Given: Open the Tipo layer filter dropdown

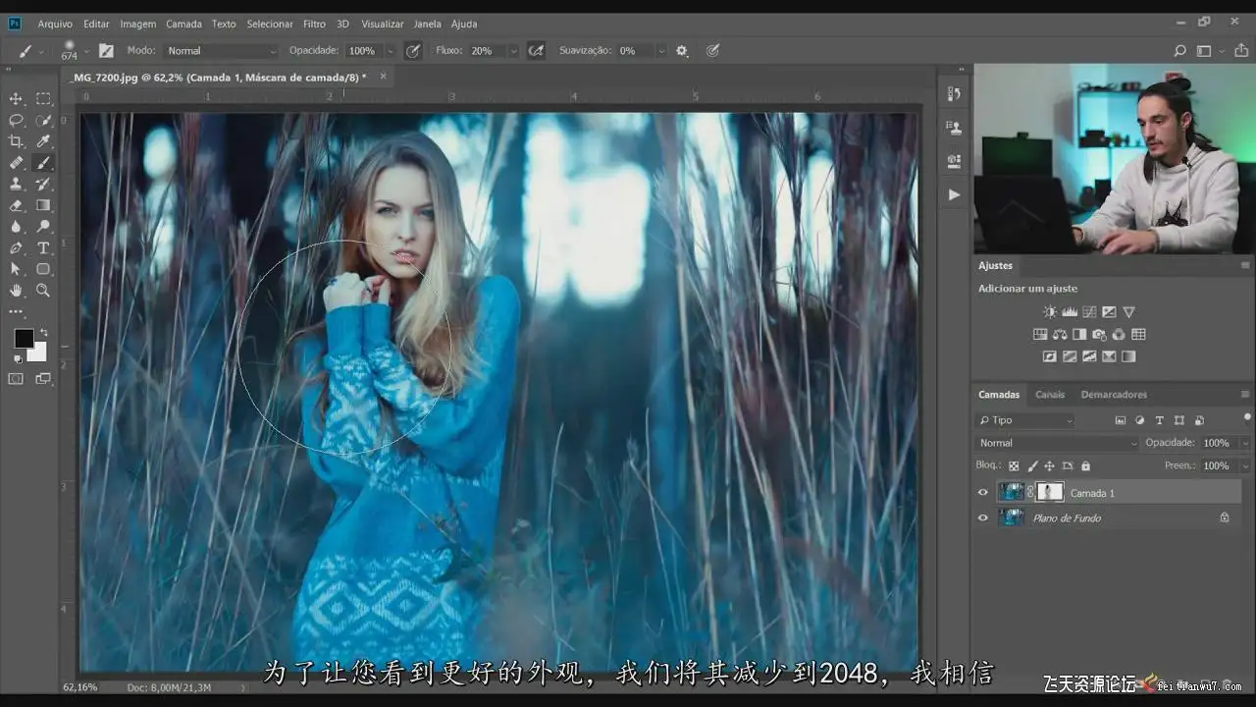Looking at the screenshot, I should [1025, 420].
